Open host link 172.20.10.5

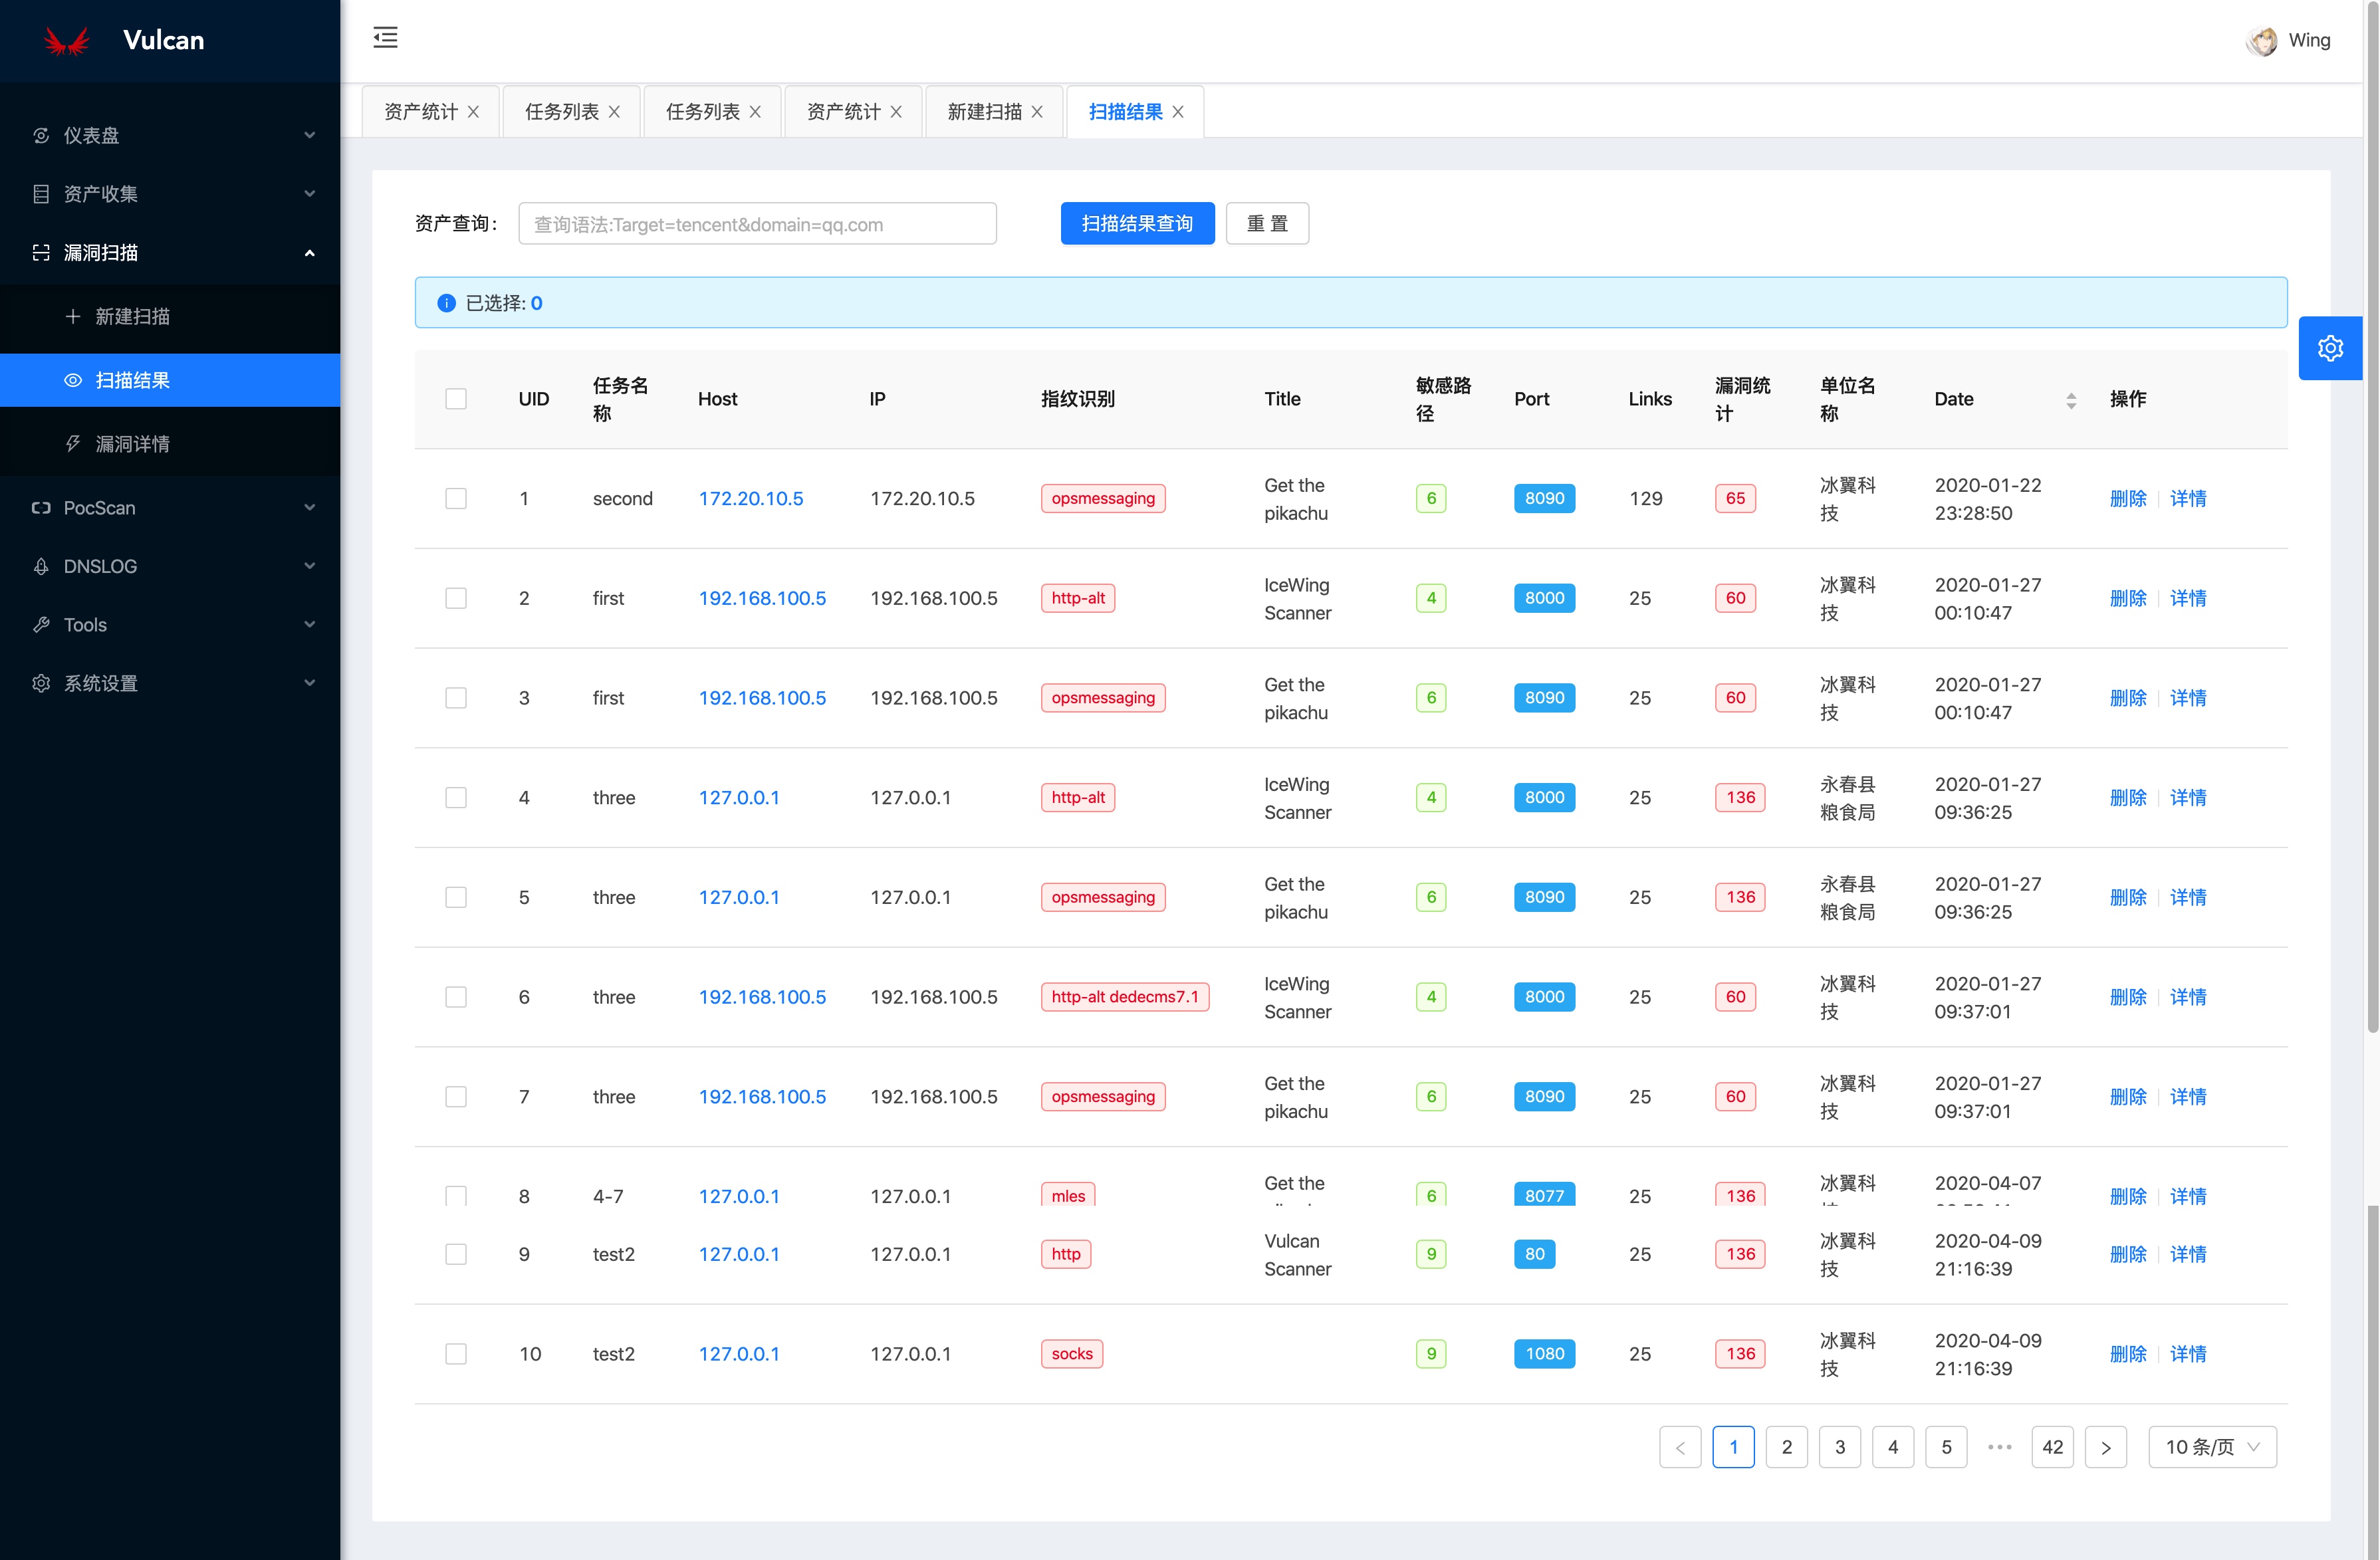point(750,498)
